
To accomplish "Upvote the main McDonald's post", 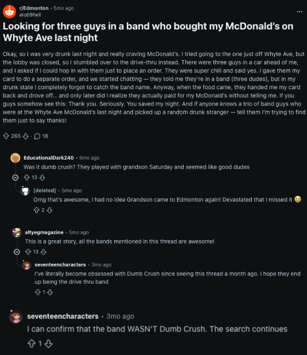I will [6, 136].
